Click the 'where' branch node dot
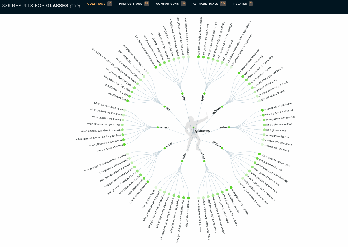348x247 pixels. pyautogui.click(x=222, y=106)
